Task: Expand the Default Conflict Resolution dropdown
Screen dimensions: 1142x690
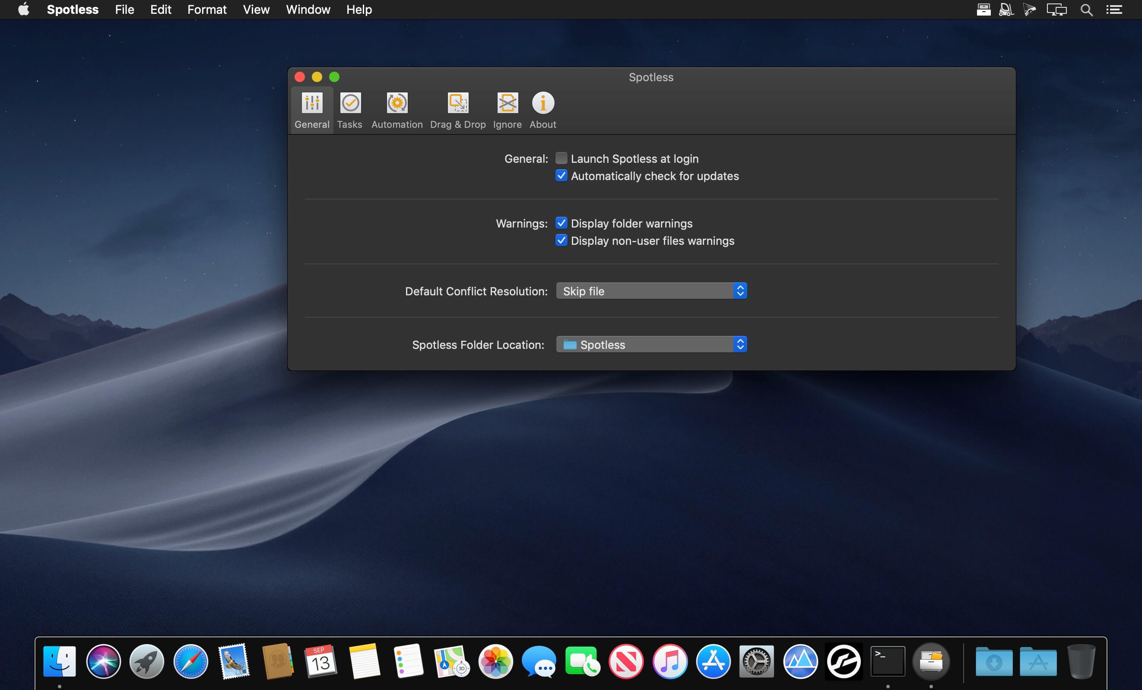Action: click(x=651, y=291)
